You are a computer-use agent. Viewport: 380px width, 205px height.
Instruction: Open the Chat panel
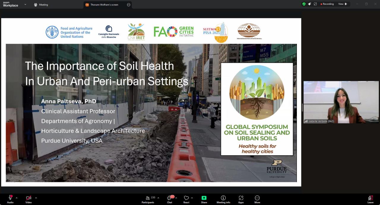point(170,198)
